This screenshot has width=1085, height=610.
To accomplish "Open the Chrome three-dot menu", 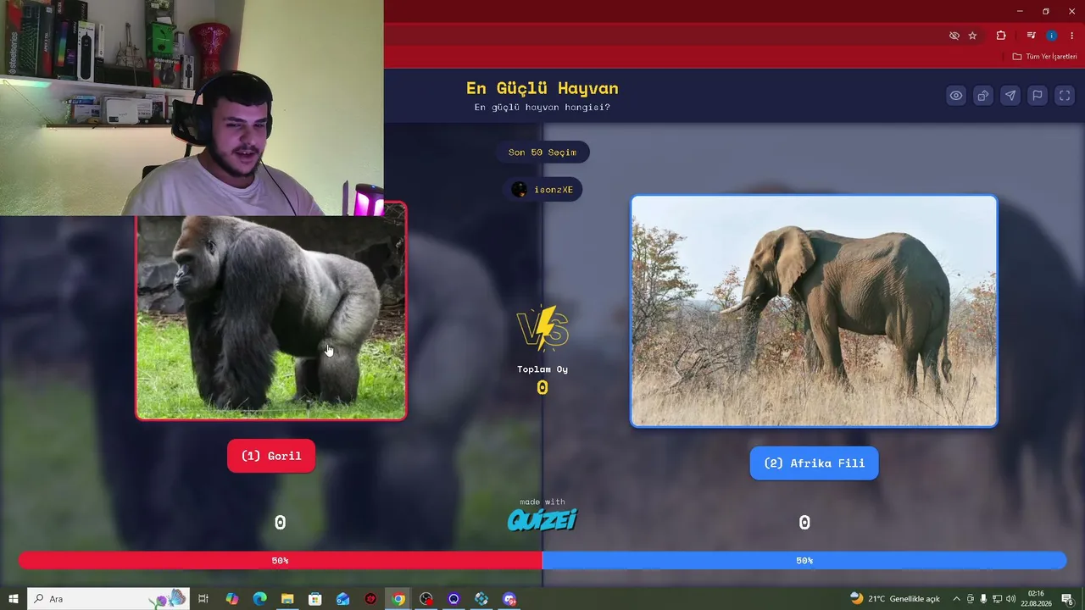I will tap(1071, 36).
